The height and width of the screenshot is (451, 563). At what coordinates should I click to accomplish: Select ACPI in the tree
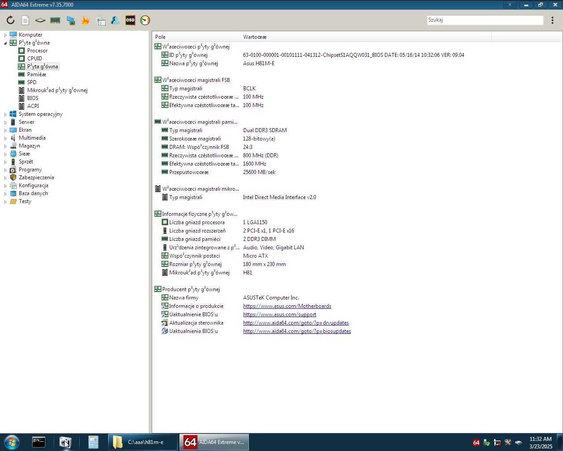(x=33, y=106)
